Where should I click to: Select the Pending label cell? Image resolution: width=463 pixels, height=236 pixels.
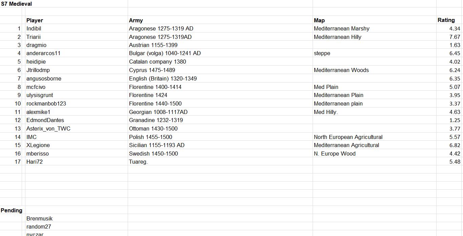(x=12, y=210)
